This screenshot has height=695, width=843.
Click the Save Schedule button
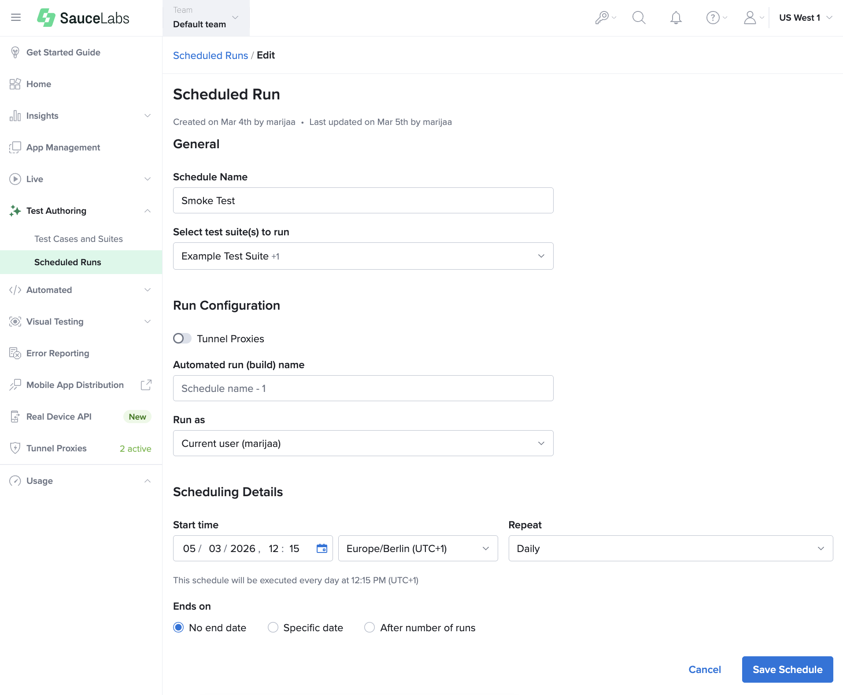[787, 669]
